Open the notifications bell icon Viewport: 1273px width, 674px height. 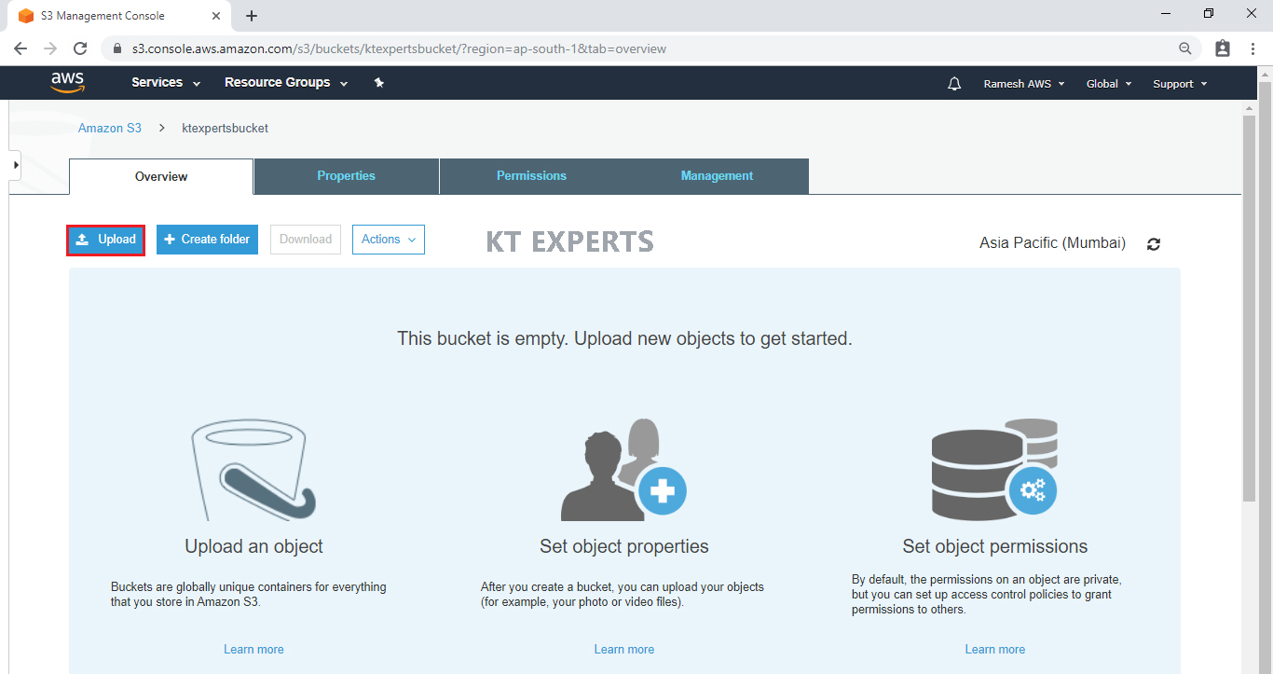(x=953, y=84)
